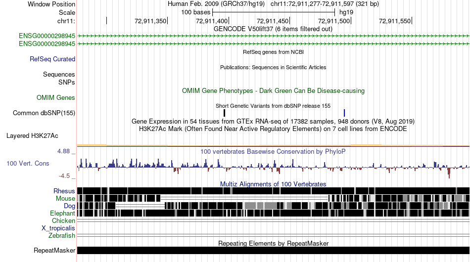Select the X_tropicalis alignment row label
This screenshot has width=470, height=262.
coord(58,228)
